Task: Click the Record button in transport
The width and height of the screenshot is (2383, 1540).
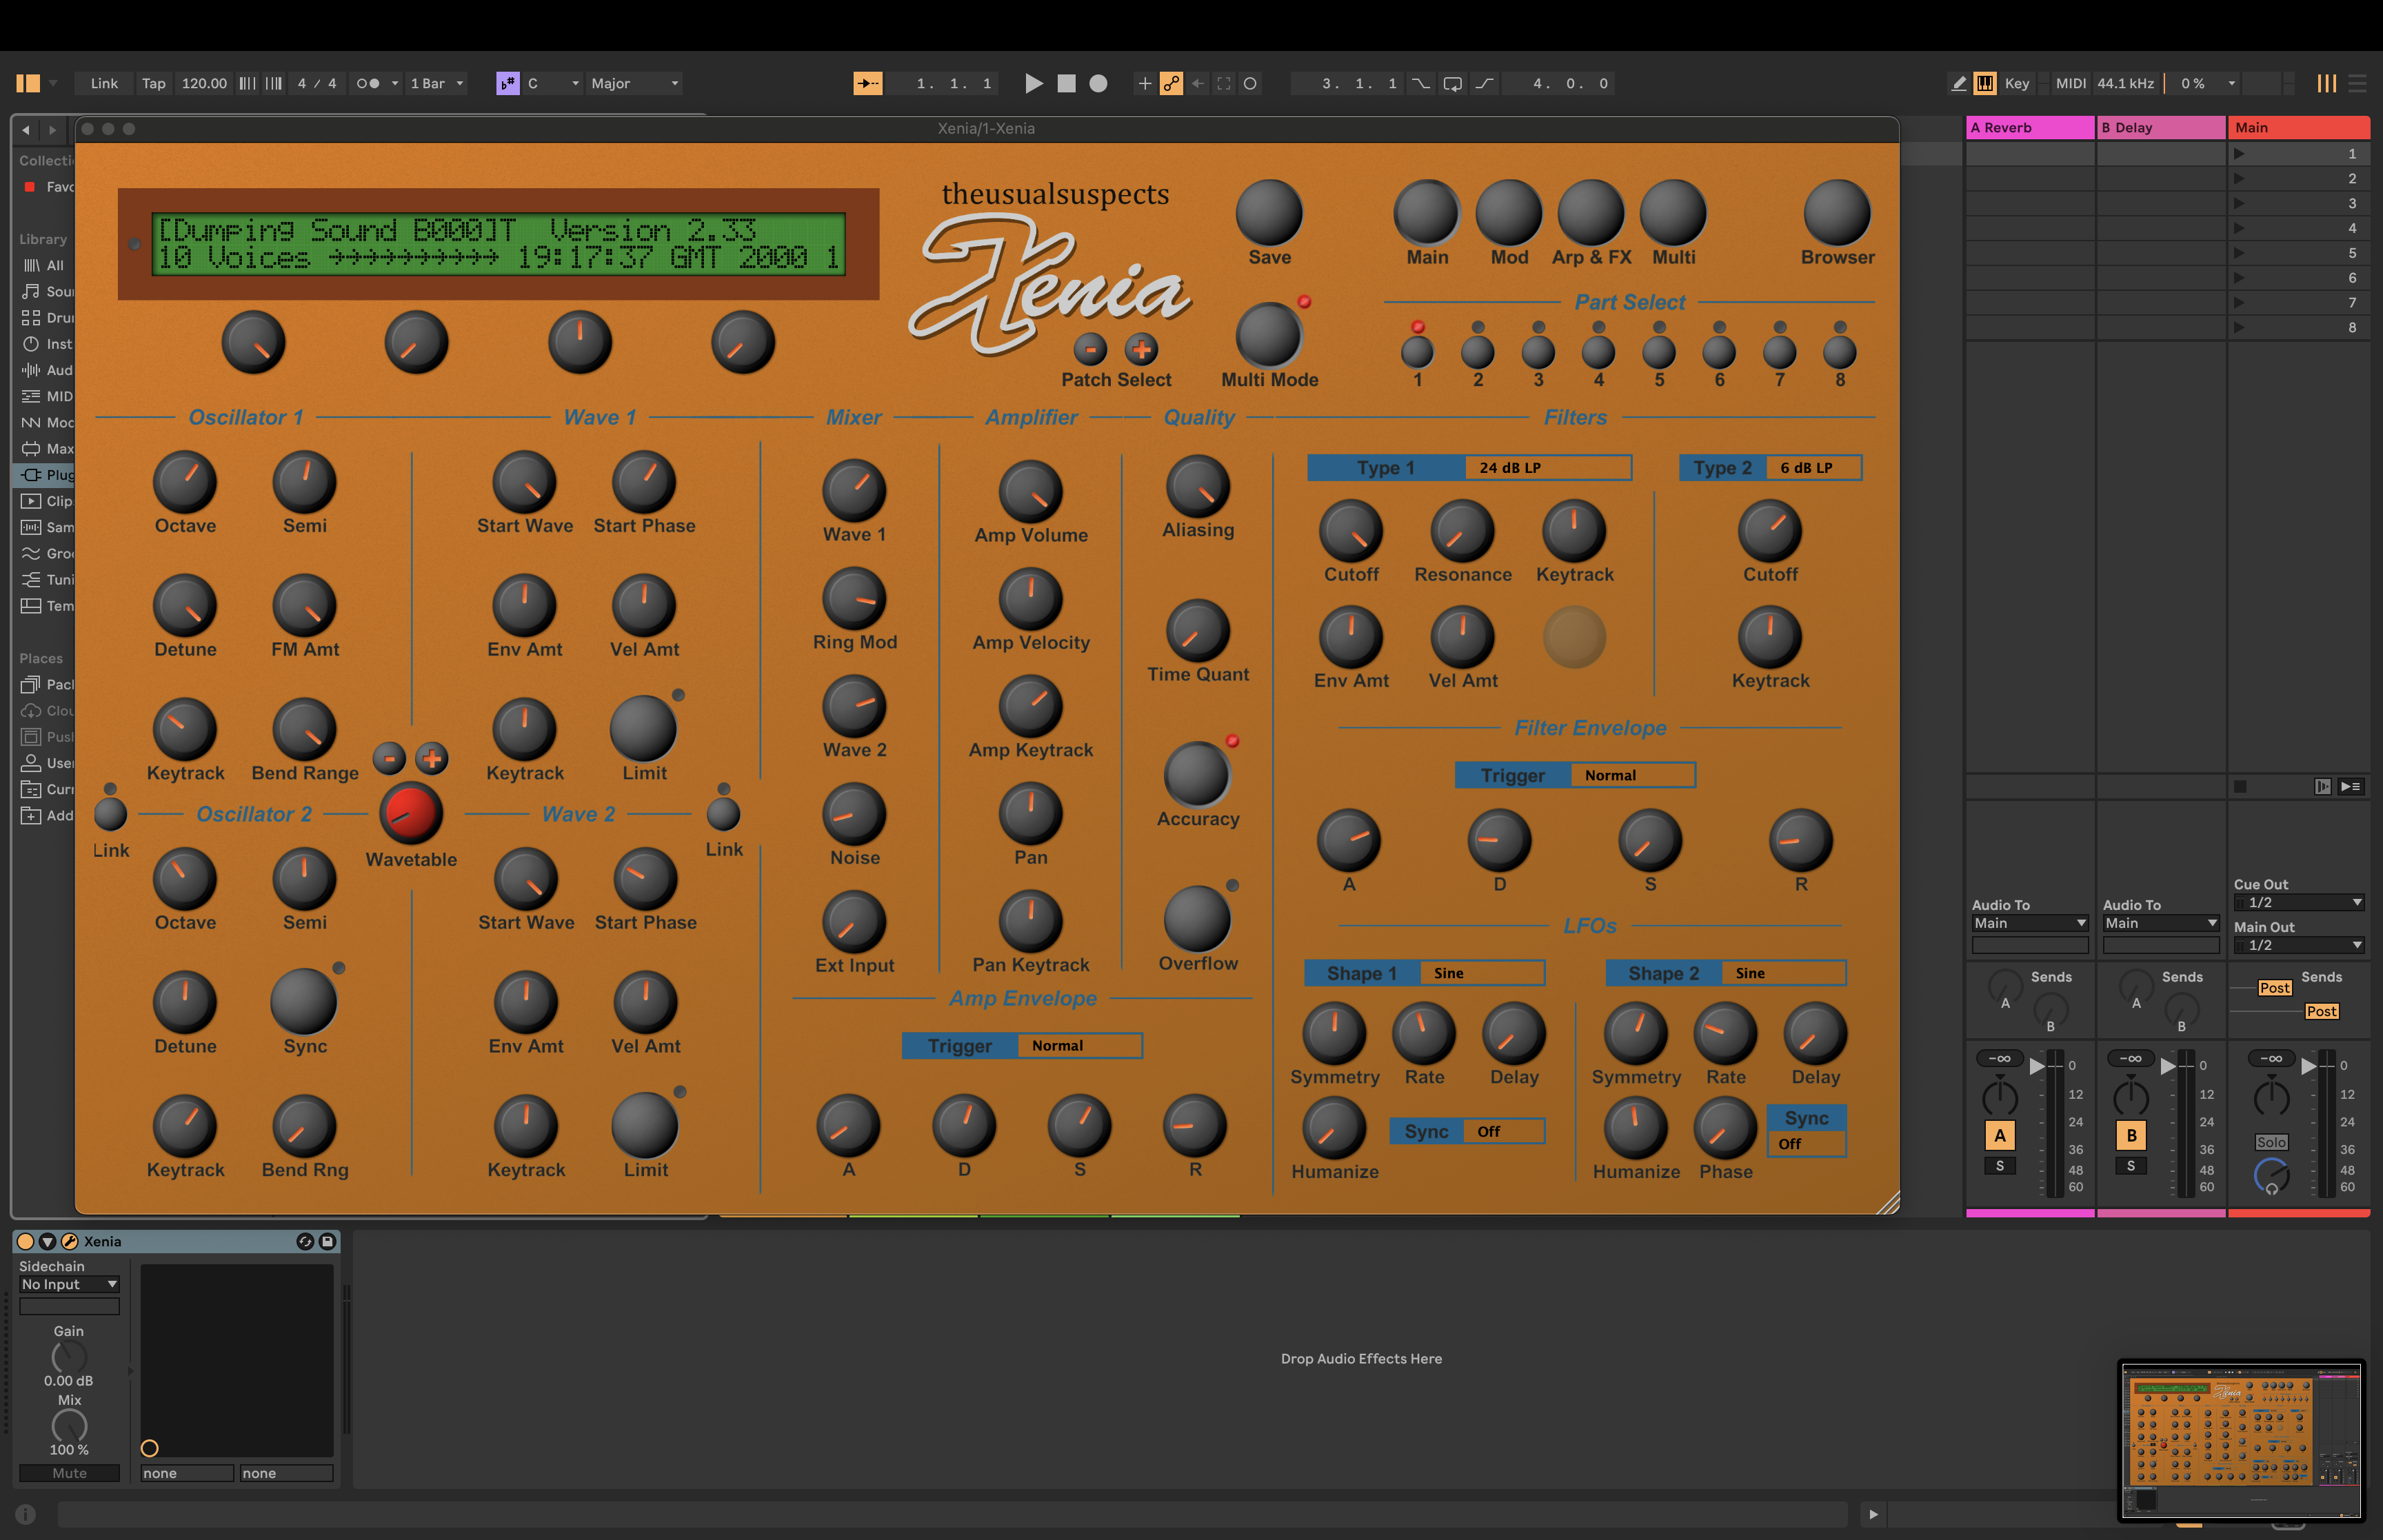Action: [x=1098, y=84]
